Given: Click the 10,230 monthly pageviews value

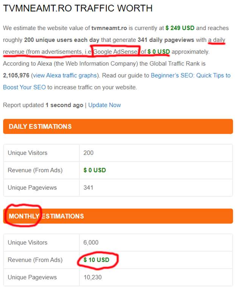Looking at the screenshot, I should [93, 277].
